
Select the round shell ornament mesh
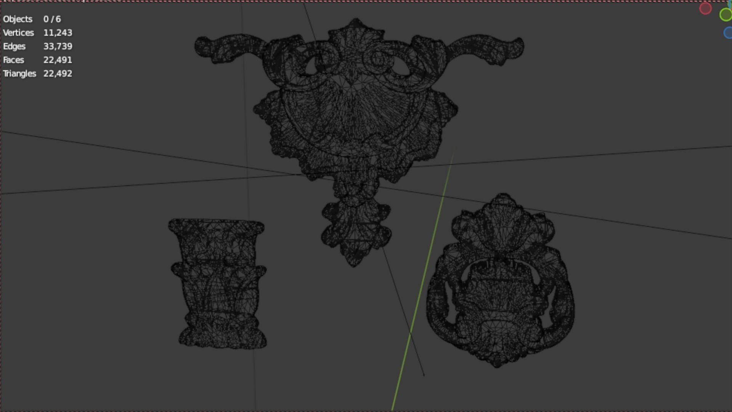(x=500, y=280)
